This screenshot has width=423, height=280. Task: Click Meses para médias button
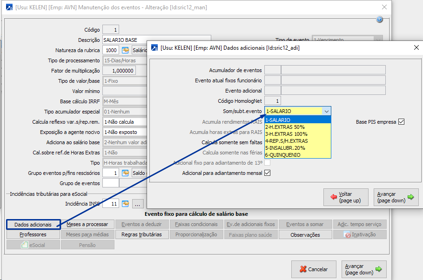point(87,234)
